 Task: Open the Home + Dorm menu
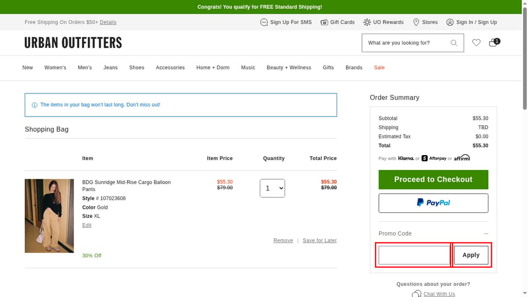tap(213, 68)
